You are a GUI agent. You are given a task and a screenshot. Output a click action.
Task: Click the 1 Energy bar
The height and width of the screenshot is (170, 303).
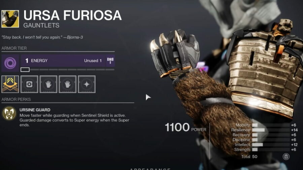click(63, 60)
